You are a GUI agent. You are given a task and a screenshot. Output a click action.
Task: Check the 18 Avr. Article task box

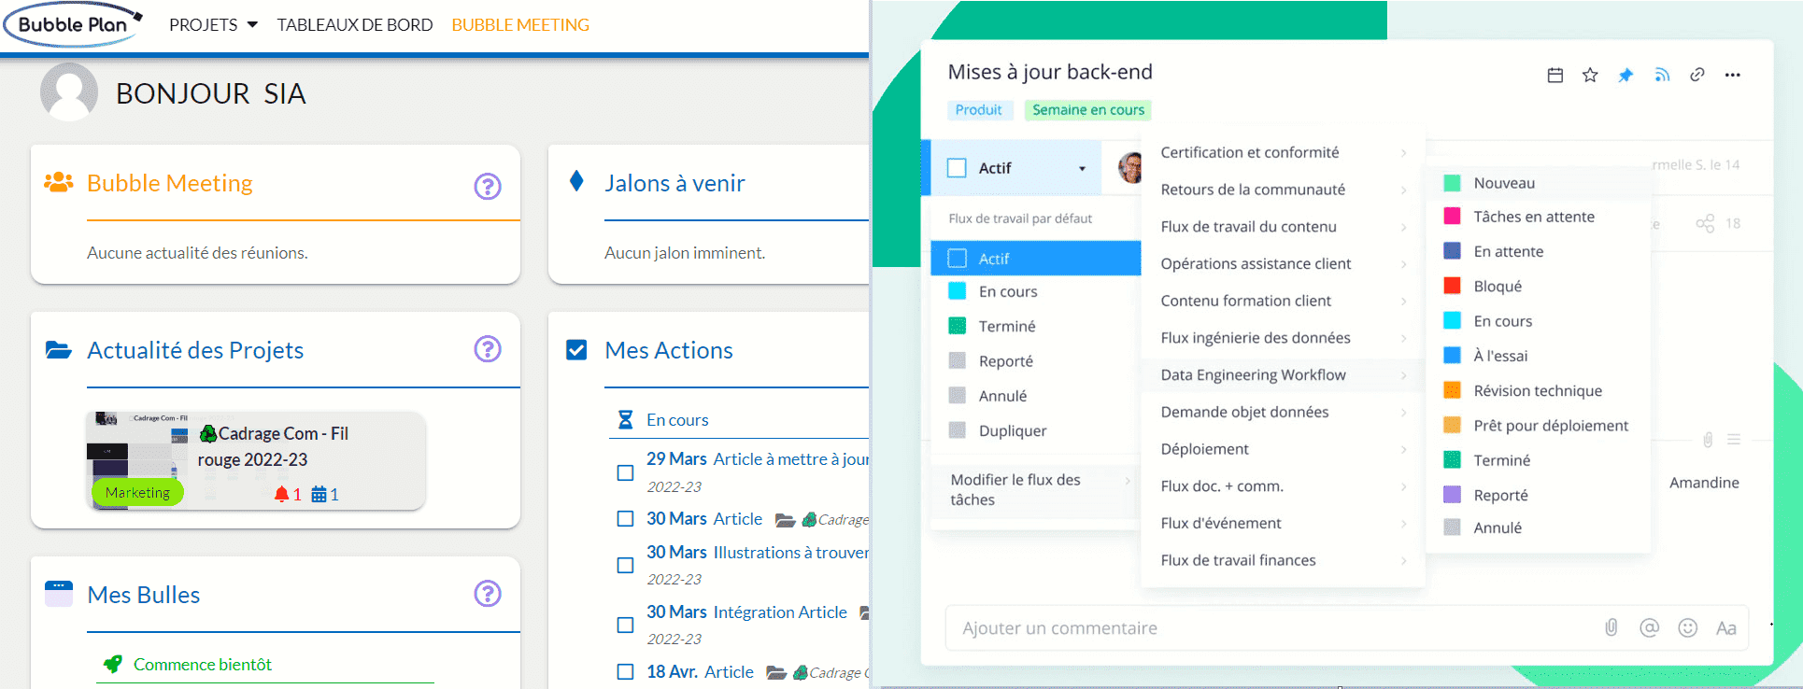(626, 671)
